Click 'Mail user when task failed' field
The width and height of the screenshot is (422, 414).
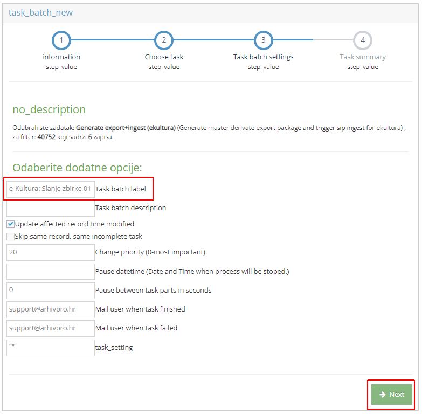(x=51, y=328)
